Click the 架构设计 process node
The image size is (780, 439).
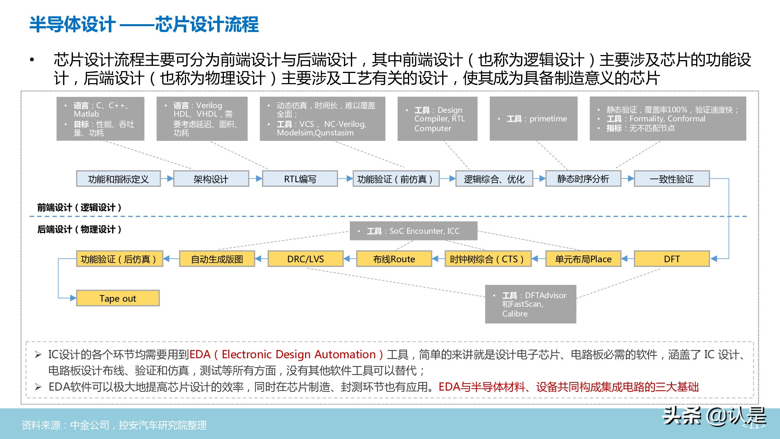[x=210, y=179]
